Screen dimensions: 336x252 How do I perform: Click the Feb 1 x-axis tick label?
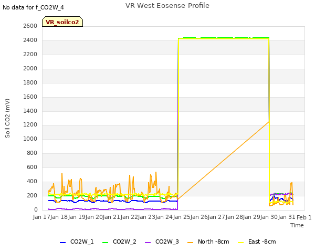coord(304,217)
